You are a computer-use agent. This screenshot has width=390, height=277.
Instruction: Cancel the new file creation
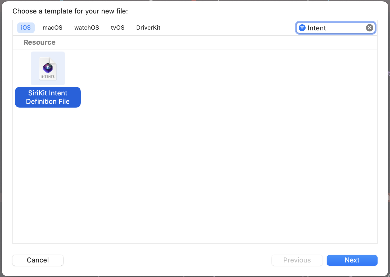(x=38, y=260)
